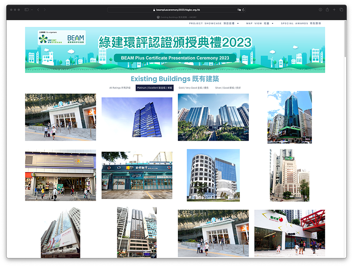Open the sidebar options chevron
Image resolution: width=353 pixels, height=266 pixels.
32,10
